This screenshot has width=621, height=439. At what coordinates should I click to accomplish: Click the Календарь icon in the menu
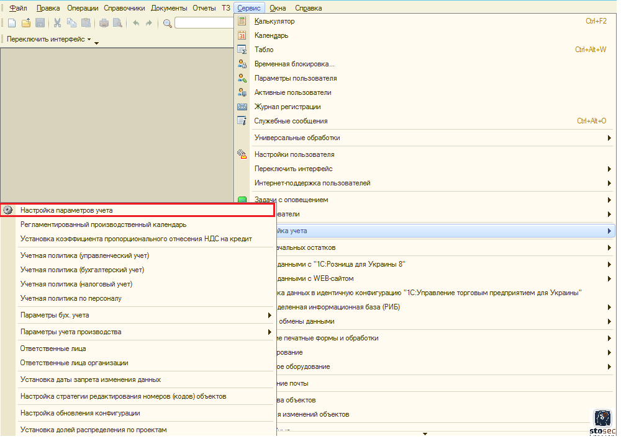242,35
